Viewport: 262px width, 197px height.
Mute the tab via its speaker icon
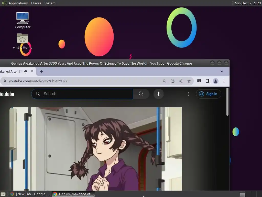(26, 71)
